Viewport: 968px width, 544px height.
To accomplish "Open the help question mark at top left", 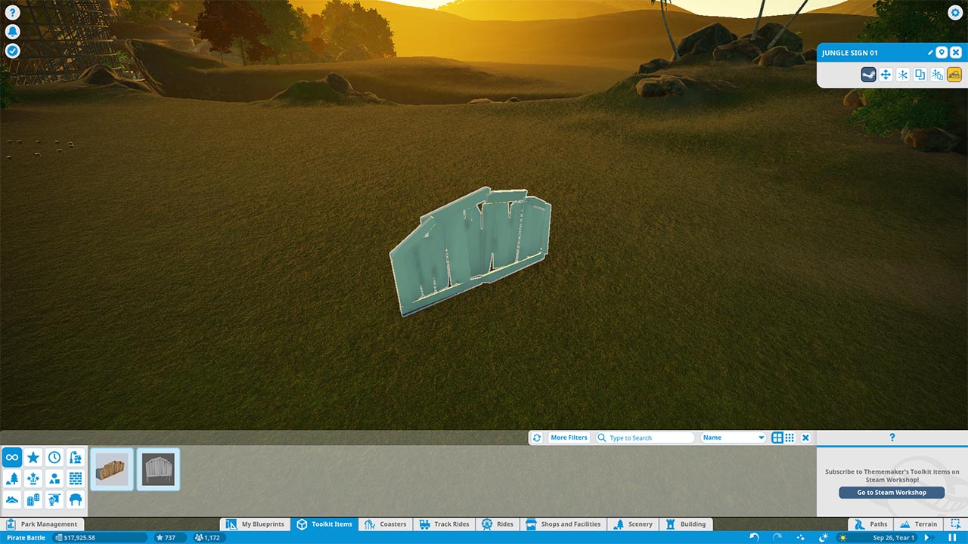I will pos(12,12).
